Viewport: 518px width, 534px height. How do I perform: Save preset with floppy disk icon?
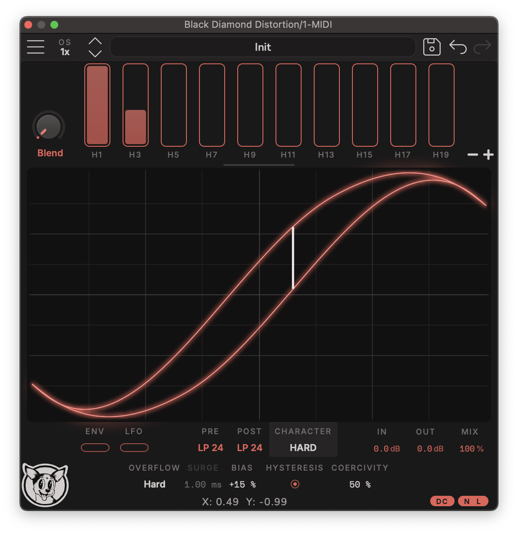(432, 47)
